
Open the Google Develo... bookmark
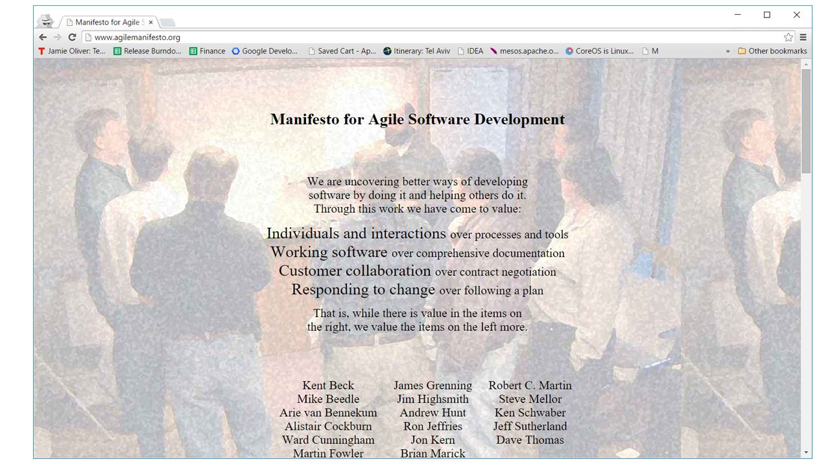point(265,51)
